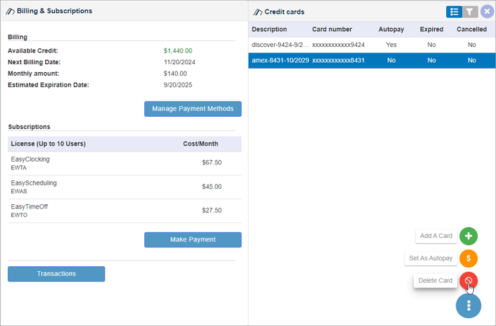Click the orange Set As Autopay dollar icon
The height and width of the screenshot is (326, 496).
pyautogui.click(x=468, y=258)
